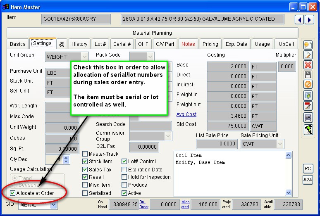The image size is (320, 216).
Task: Uncheck the Allocate at Order checkbox
Action: coord(13,193)
